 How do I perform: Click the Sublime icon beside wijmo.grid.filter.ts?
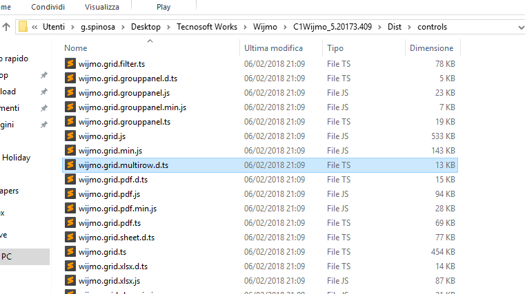tap(70, 63)
